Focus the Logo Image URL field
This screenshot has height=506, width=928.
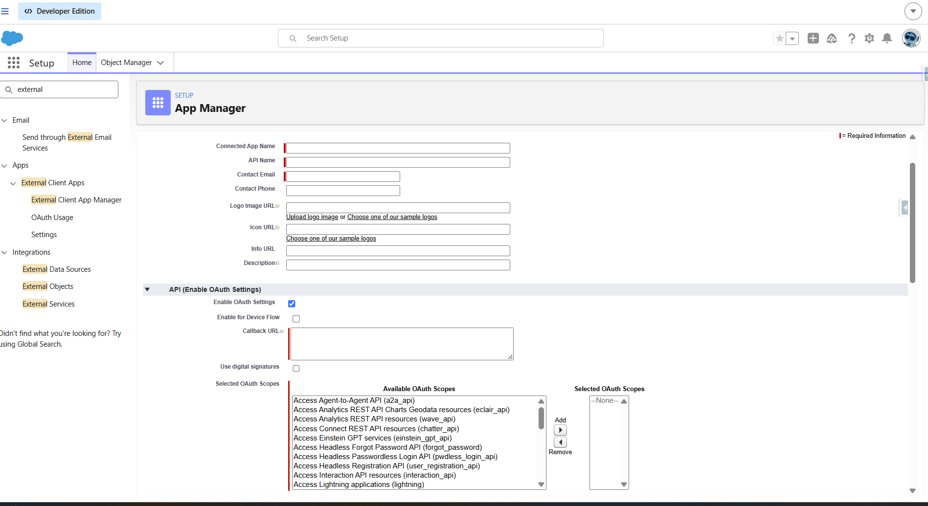click(x=398, y=208)
